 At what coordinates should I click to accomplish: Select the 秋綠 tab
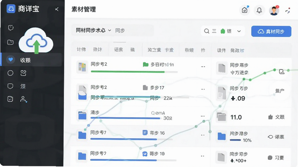(x=189, y=50)
